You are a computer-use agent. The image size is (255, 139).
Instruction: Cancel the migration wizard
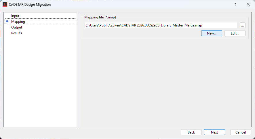(241, 132)
